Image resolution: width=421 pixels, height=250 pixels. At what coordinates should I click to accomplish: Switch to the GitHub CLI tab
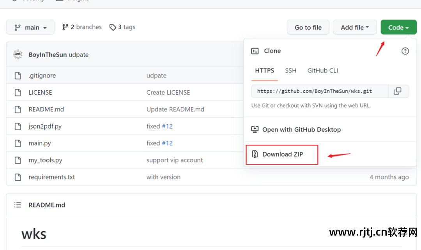click(x=322, y=70)
